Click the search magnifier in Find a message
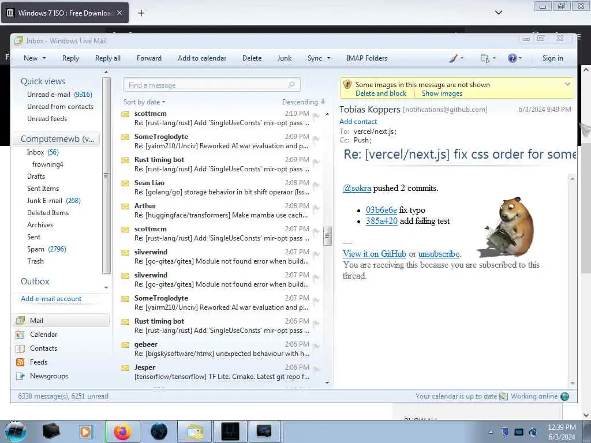 pyautogui.click(x=291, y=85)
